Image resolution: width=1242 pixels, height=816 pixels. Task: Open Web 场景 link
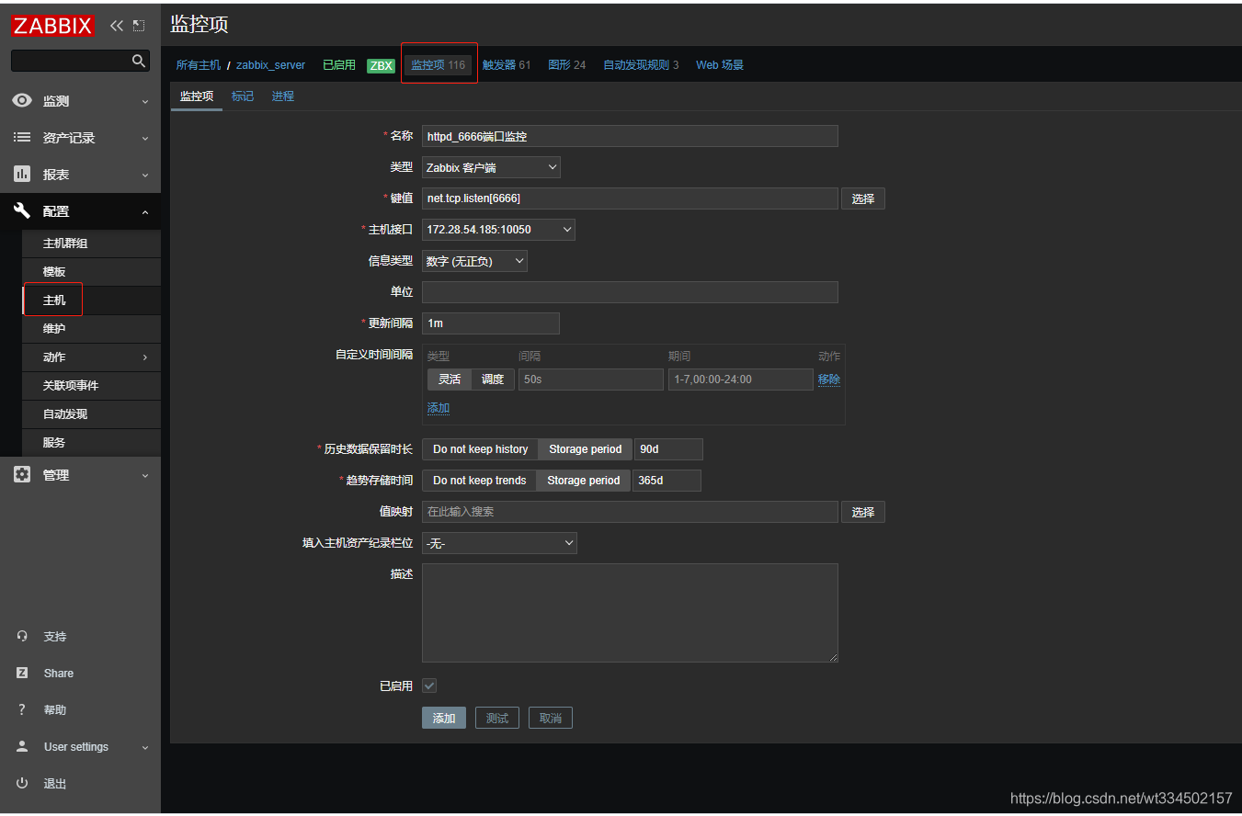[x=720, y=65]
